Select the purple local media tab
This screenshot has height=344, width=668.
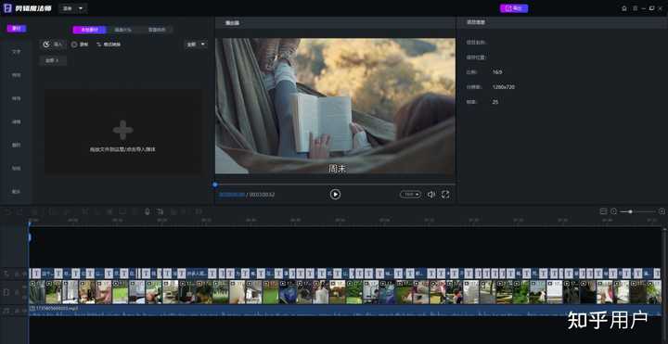(89, 30)
